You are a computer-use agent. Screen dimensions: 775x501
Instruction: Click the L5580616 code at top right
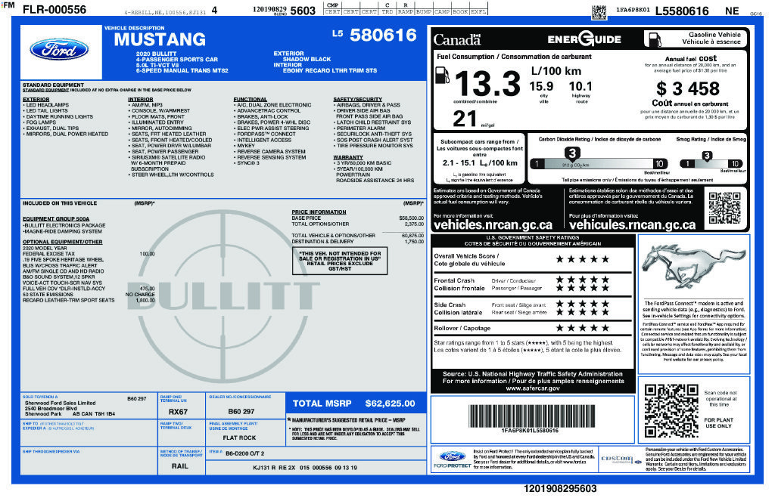682,11
